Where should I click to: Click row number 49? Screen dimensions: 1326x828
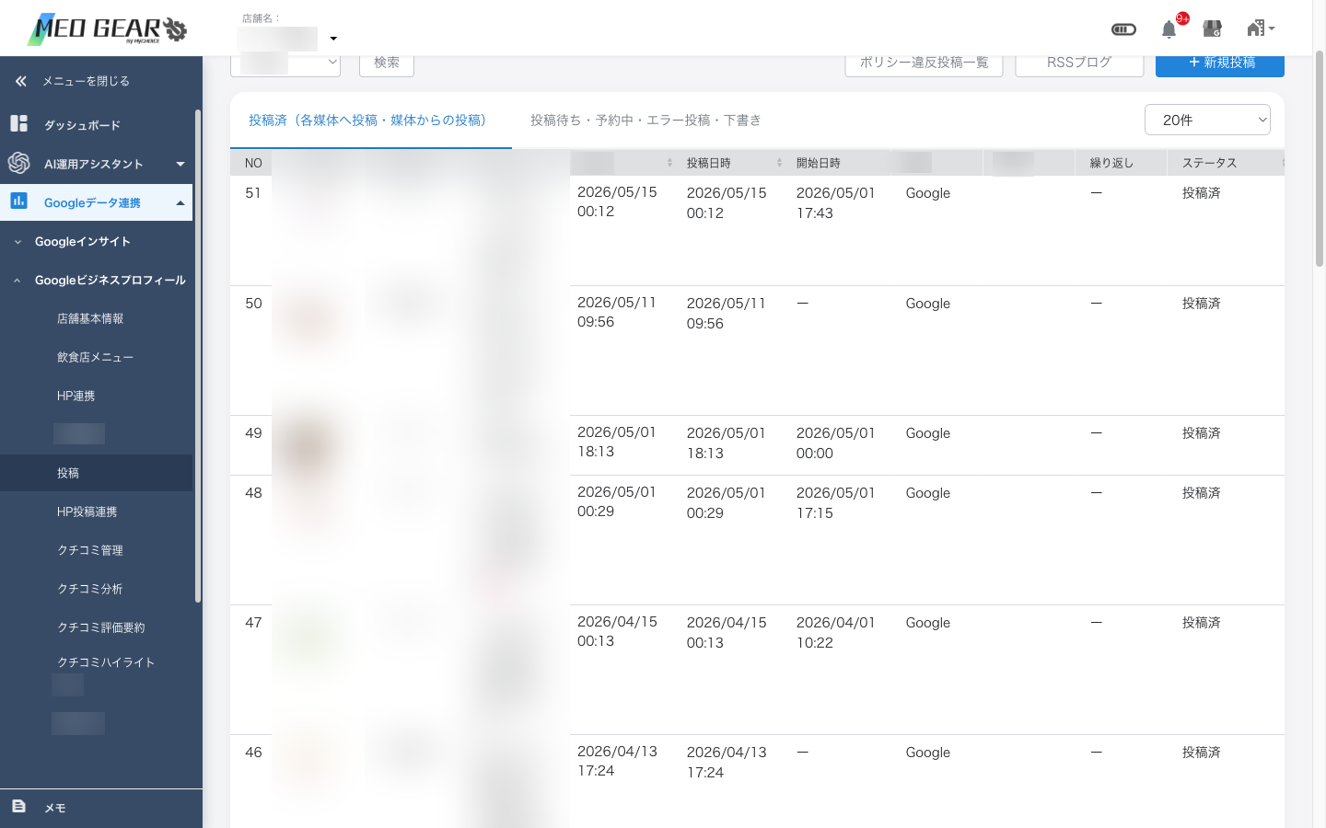(253, 433)
